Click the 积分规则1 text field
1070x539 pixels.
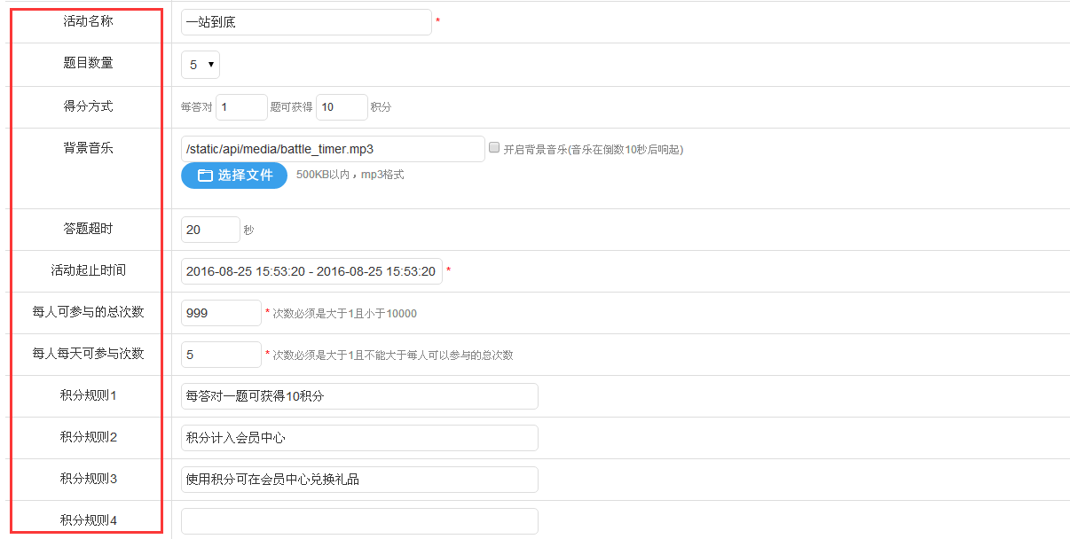pos(359,396)
